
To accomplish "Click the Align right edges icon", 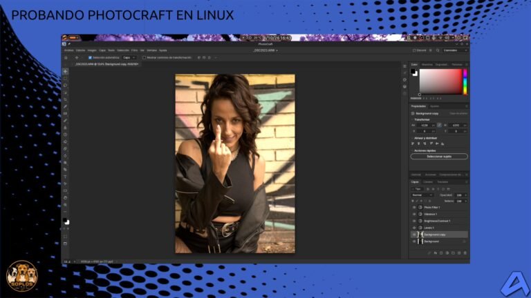I will point(425,144).
